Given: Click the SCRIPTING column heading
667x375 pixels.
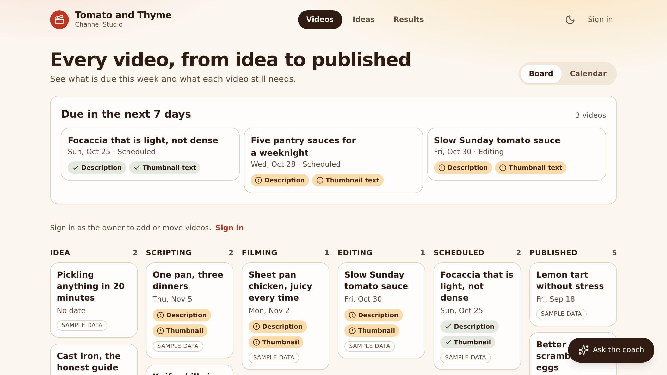Looking at the screenshot, I should click(169, 253).
